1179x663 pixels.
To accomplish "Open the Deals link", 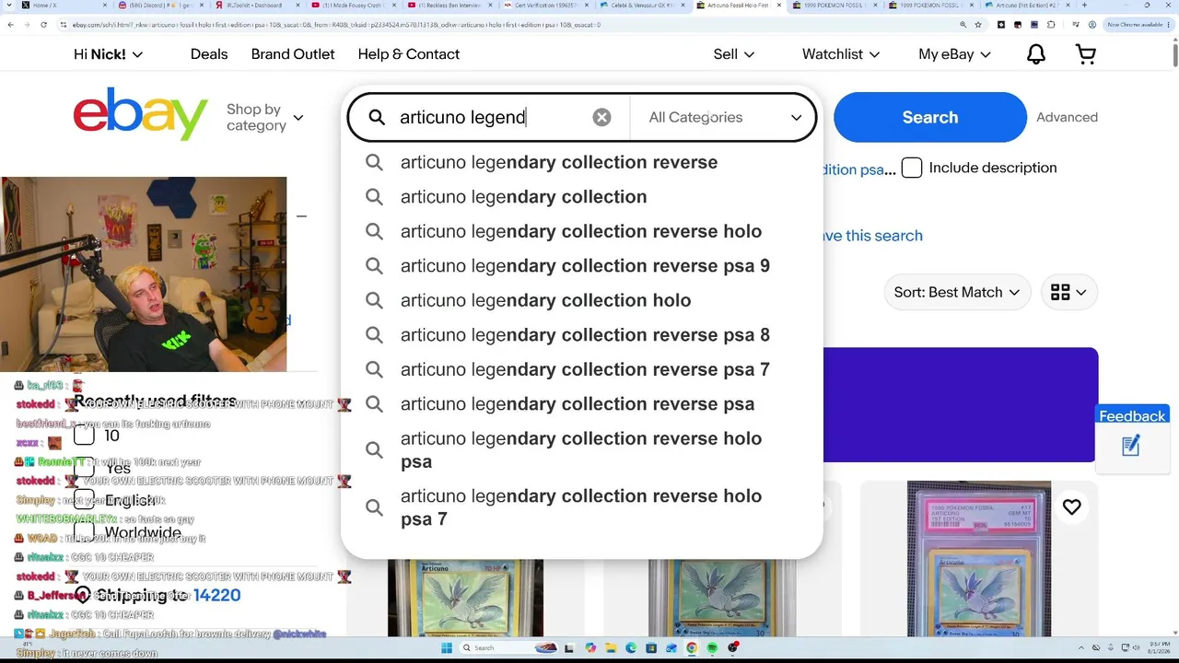I will pyautogui.click(x=209, y=54).
